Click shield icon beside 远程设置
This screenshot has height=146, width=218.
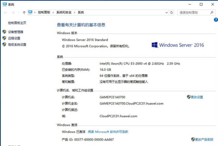point(4,38)
